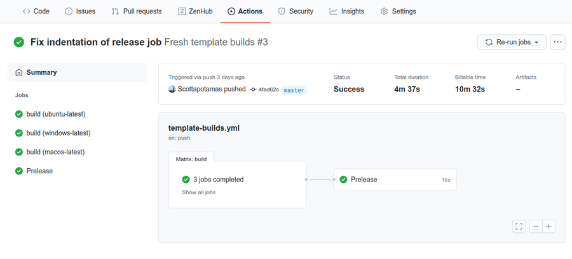Click the master branch label

point(294,90)
